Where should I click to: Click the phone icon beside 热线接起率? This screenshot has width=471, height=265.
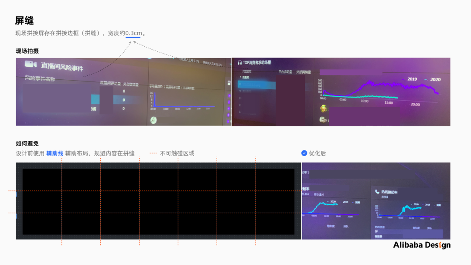pyautogui.click(x=377, y=191)
